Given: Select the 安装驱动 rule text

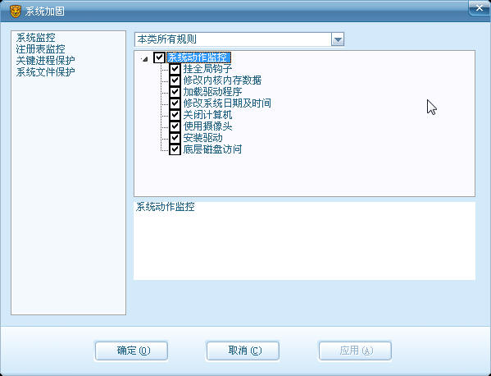Looking at the screenshot, I should (x=203, y=138).
